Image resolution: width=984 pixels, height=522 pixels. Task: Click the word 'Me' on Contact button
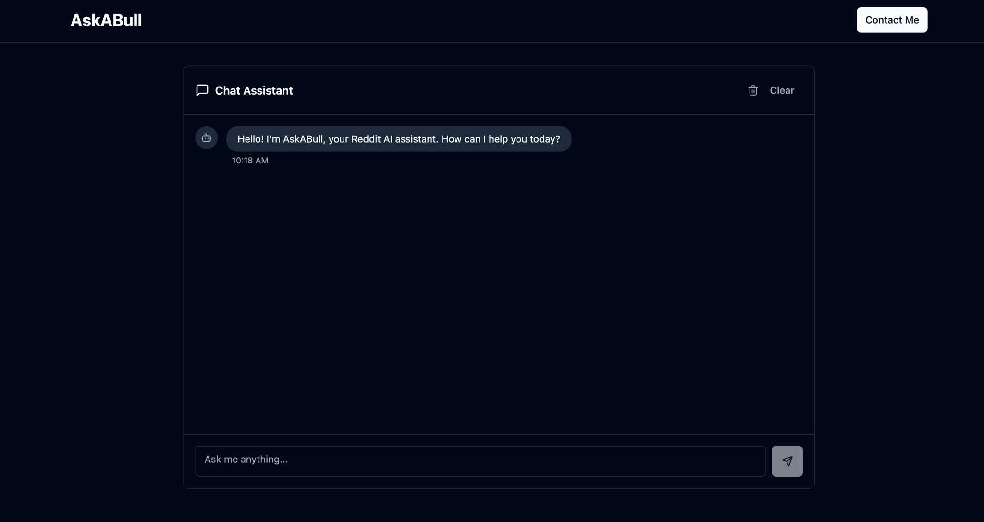point(911,20)
